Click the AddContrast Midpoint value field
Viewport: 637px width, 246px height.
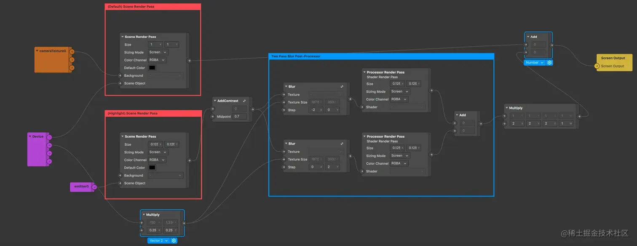tap(240, 116)
